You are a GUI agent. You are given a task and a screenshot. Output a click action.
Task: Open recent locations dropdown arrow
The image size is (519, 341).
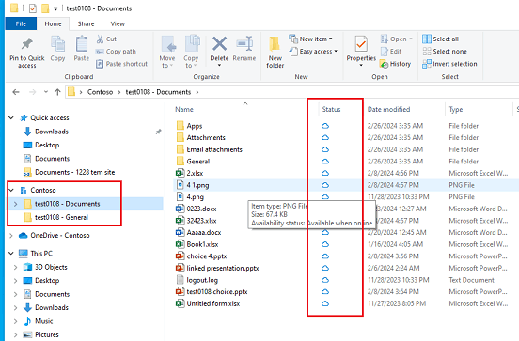point(46,92)
